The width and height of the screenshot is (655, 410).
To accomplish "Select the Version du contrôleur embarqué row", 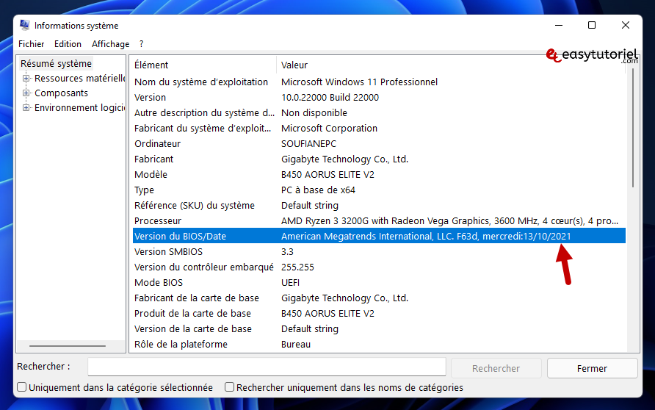I will [379, 267].
